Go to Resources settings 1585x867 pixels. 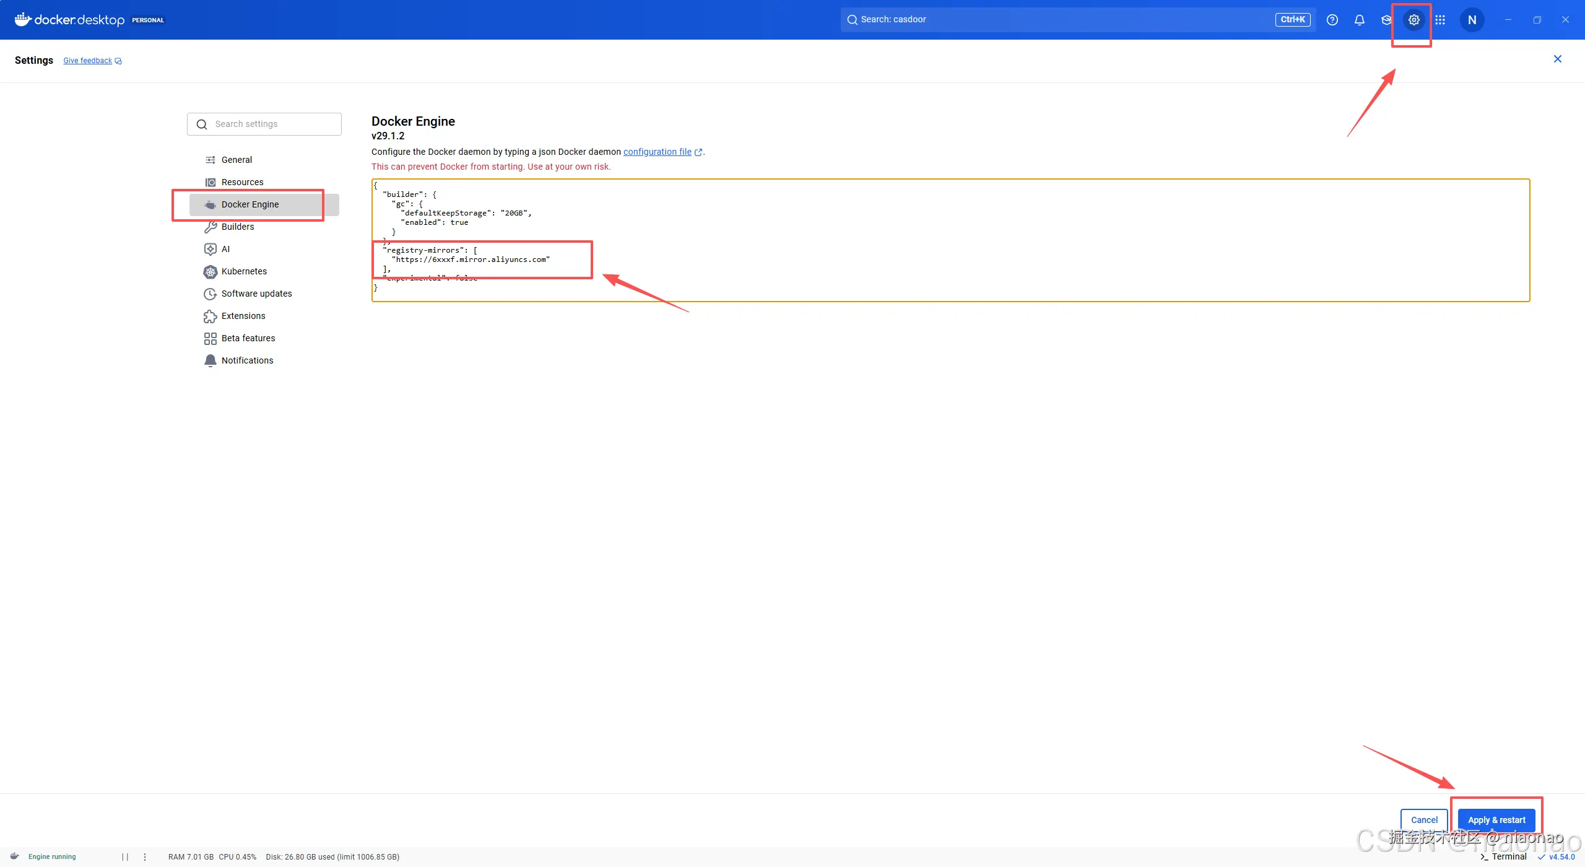point(242,182)
